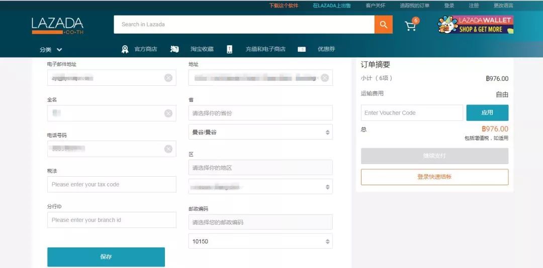This screenshot has width=543, height=268.
Task: Click the 订单摘要 order summary heading
Action: pos(376,65)
